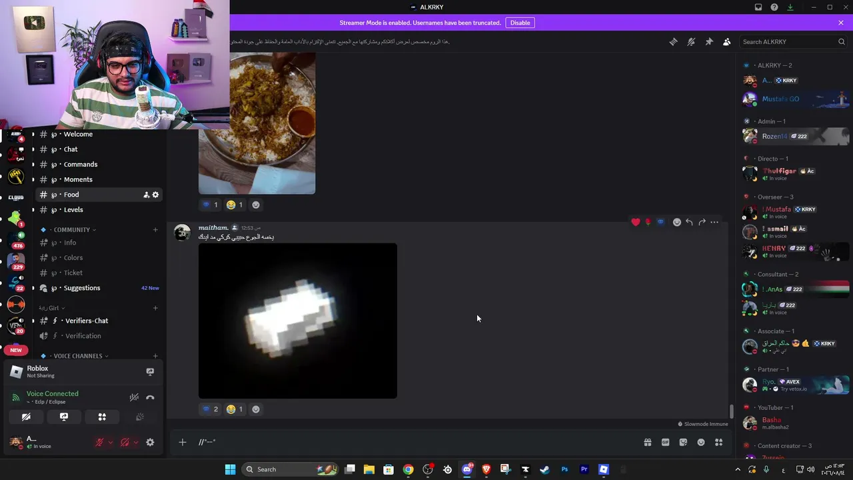
Task: Add a reaction below the pixelated image
Action: click(256, 409)
